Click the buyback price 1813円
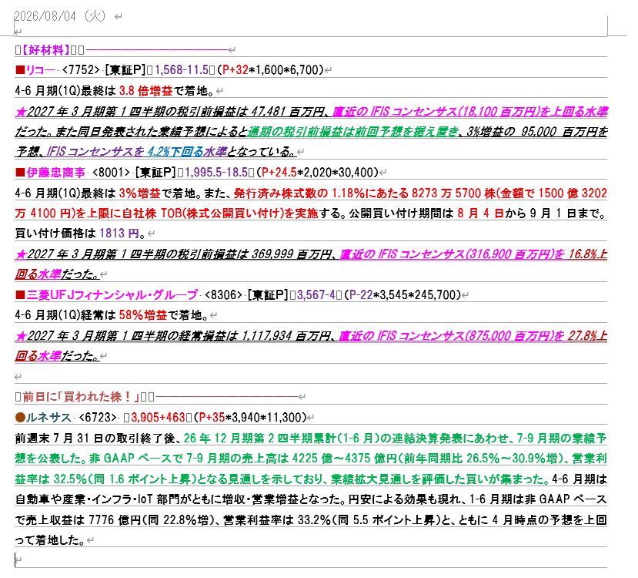Viewport: 638px width, 578px height. [119, 234]
